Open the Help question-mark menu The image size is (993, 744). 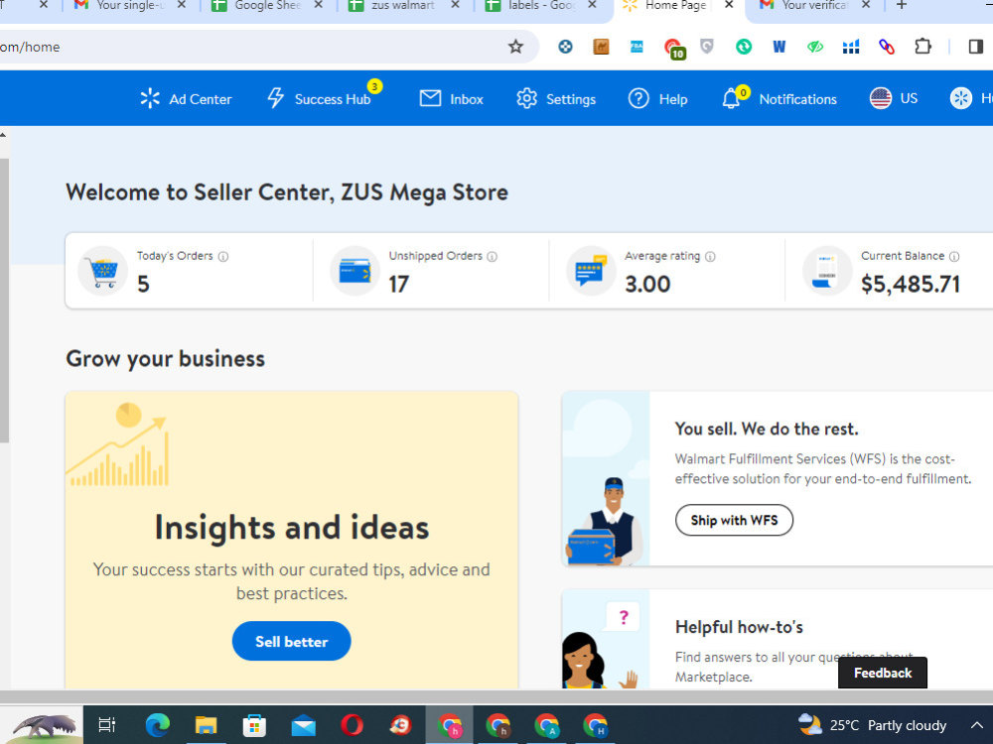point(657,98)
